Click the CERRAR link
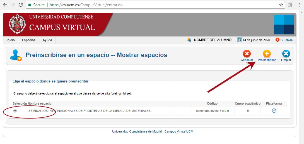304x144 pixels. [287, 40]
